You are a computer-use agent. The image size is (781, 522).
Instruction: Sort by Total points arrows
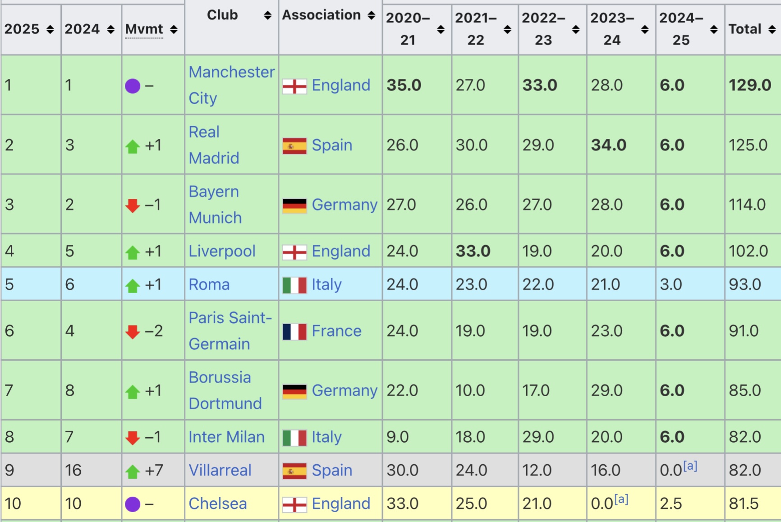(x=772, y=29)
